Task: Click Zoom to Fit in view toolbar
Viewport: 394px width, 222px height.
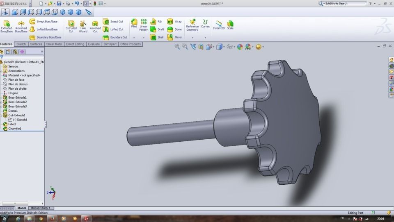Action: point(177,47)
